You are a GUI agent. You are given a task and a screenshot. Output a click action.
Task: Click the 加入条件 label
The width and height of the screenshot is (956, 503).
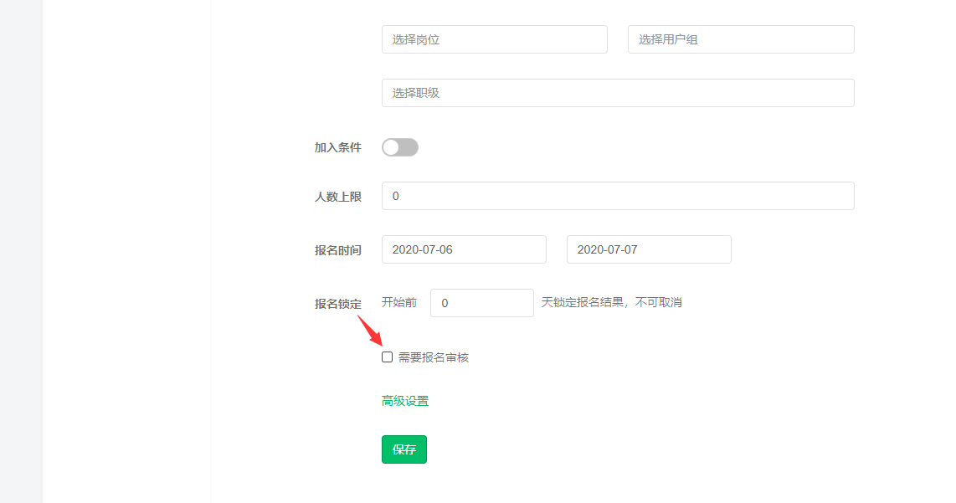pos(337,147)
